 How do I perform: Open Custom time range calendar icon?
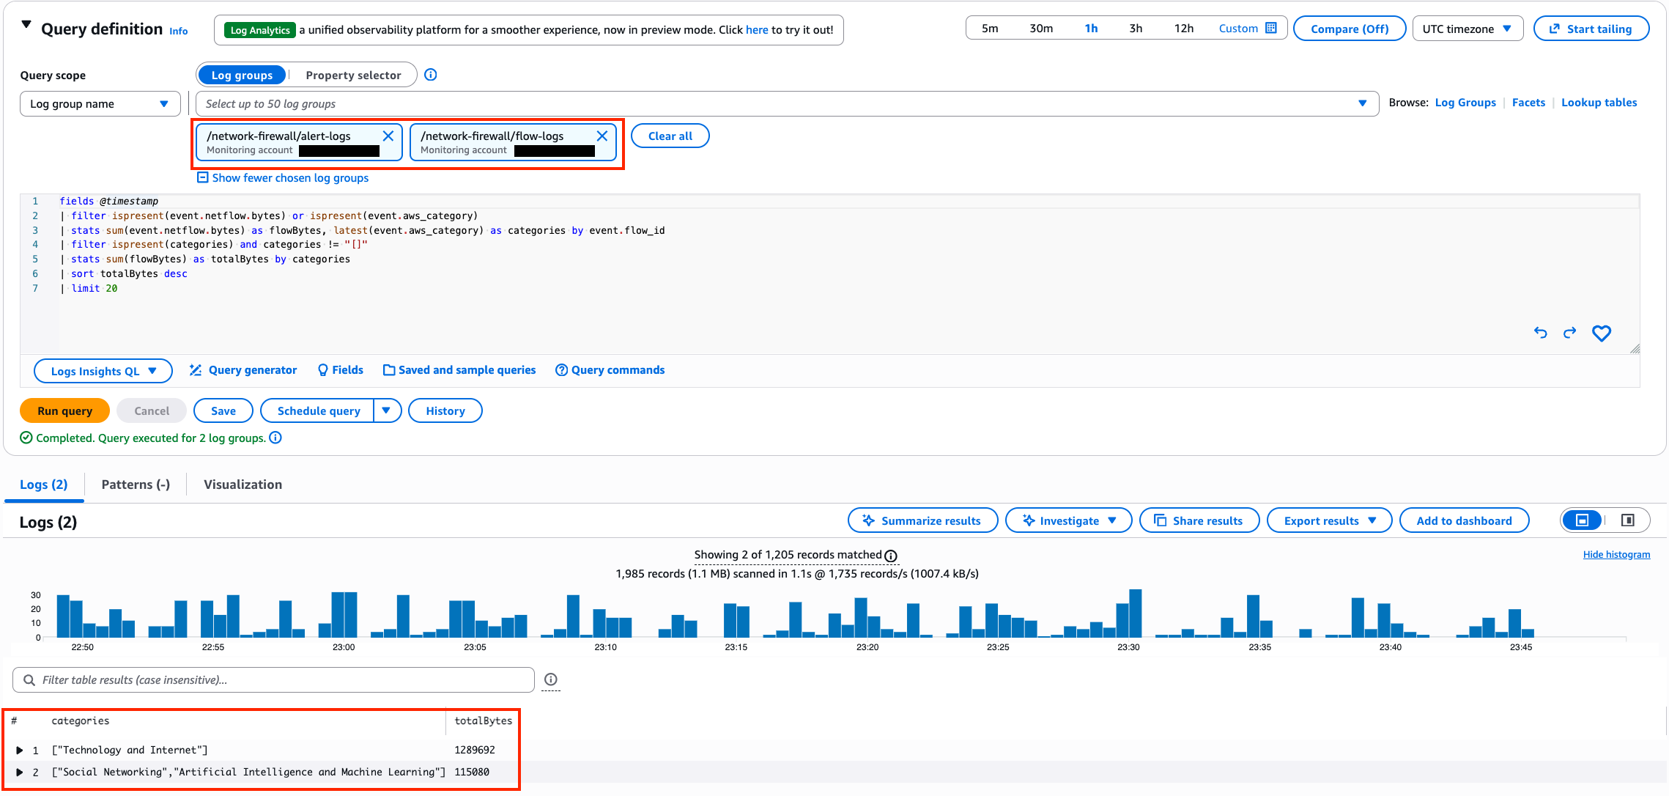pos(1271,28)
